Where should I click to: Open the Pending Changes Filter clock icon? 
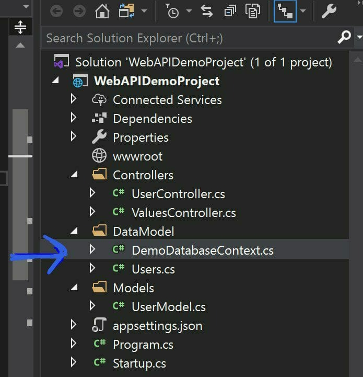[x=172, y=11]
